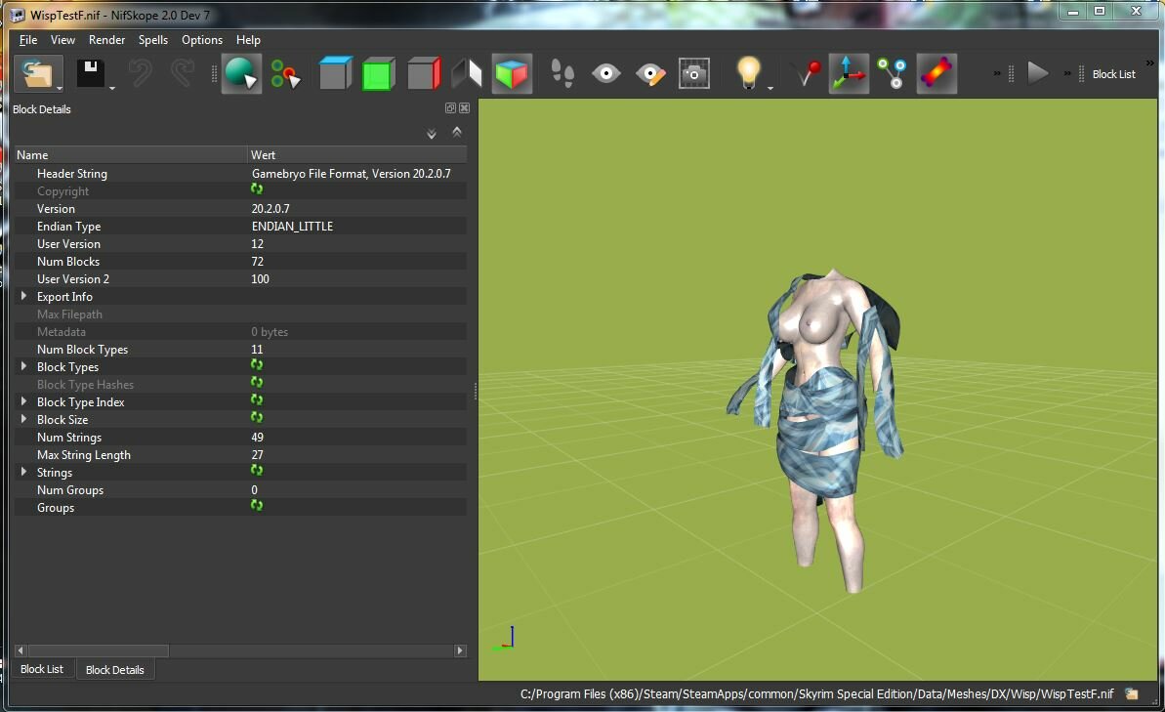Viewport: 1165px width, 712px height.
Task: Click the horizontal scrollbar left arrow
Action: click(x=21, y=650)
